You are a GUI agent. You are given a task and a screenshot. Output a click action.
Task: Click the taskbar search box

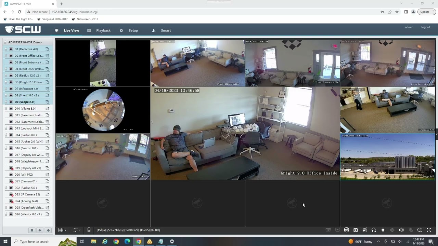44,242
